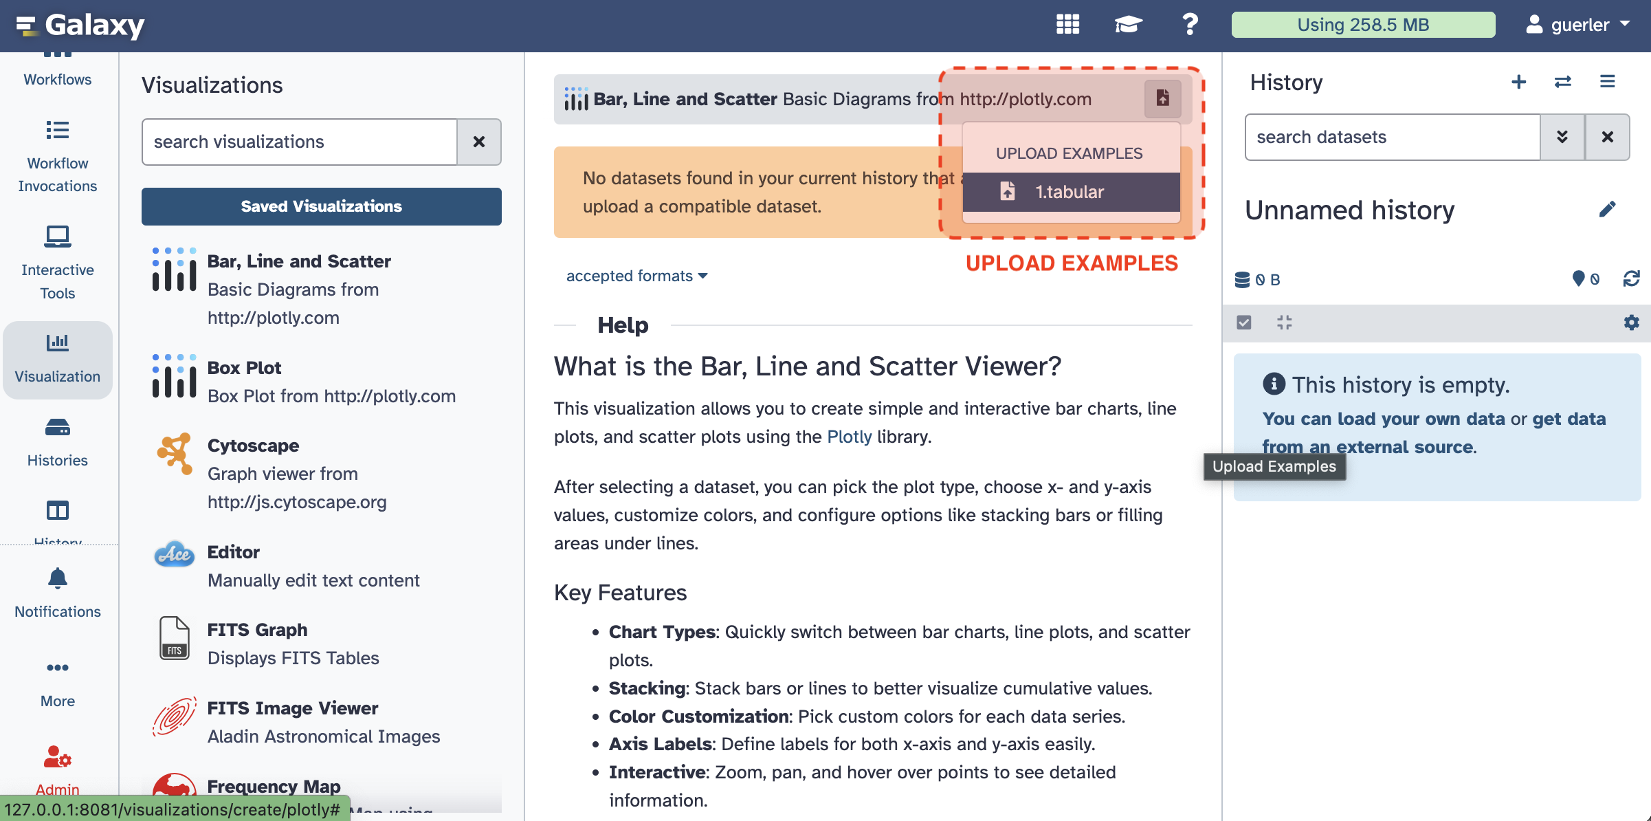
Task: Select 1.tabular from upload examples menu
Action: click(1070, 192)
